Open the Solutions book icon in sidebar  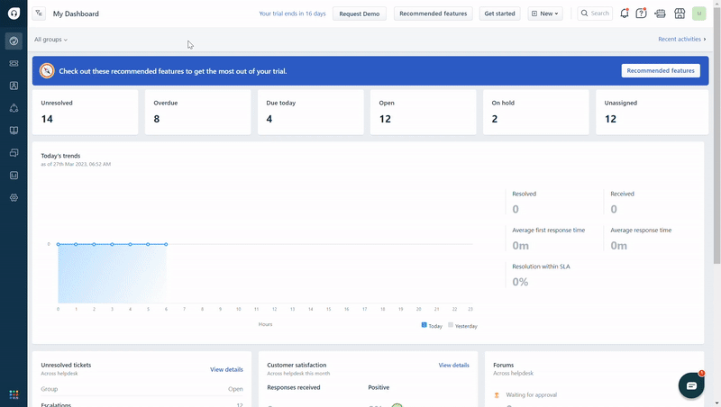pyautogui.click(x=14, y=131)
